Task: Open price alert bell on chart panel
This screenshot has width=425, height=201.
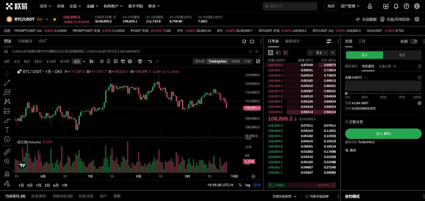Action: (x=244, y=41)
